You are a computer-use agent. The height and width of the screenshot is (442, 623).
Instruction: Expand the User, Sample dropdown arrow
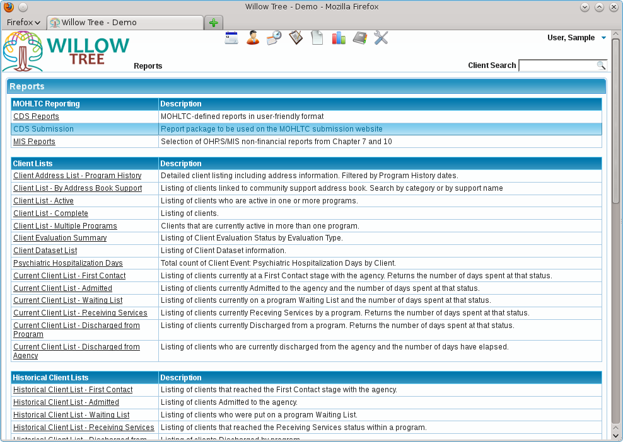click(x=603, y=38)
